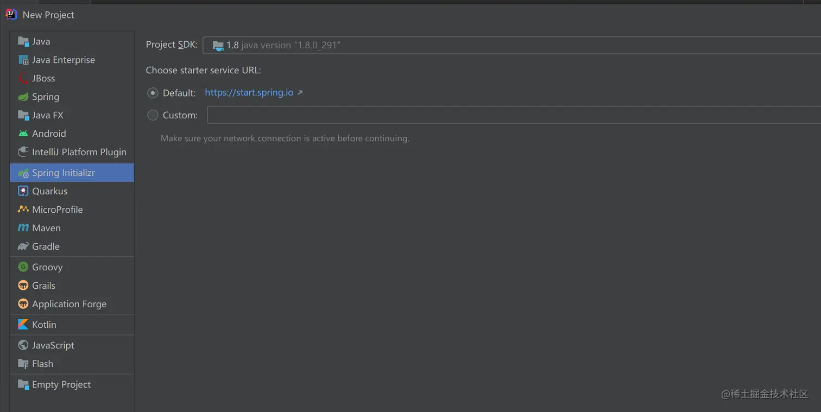Pick Grails from the list
The height and width of the screenshot is (412, 821).
point(72,286)
